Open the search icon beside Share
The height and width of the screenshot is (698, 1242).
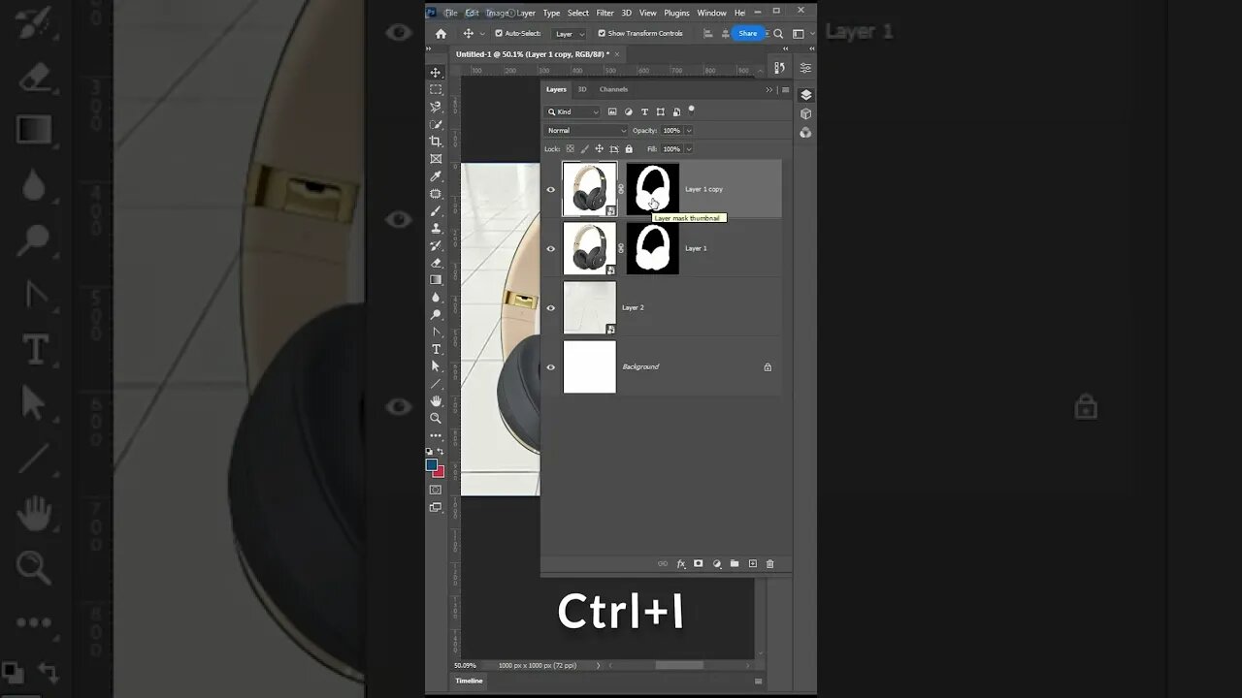click(778, 33)
